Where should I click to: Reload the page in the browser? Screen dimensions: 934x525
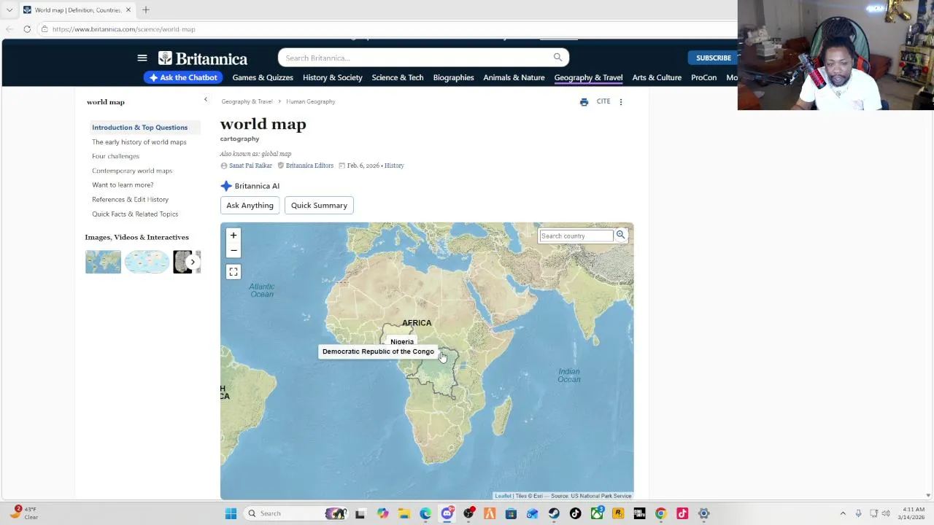pyautogui.click(x=27, y=29)
